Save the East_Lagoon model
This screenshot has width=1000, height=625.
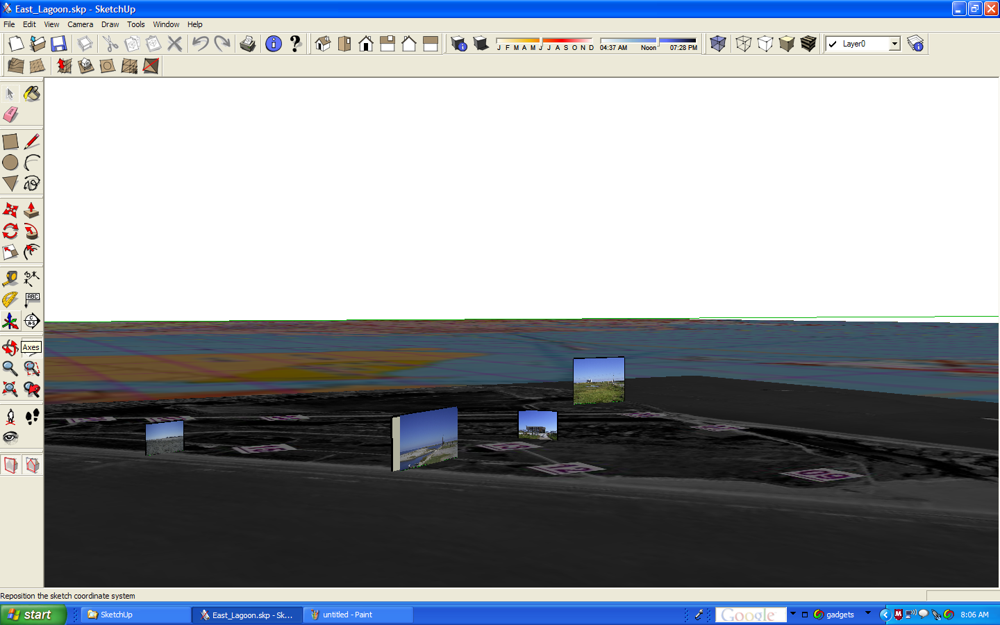(x=59, y=44)
